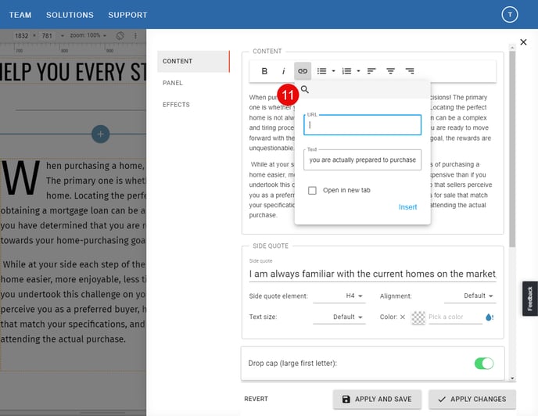Click the scroll up arrow of panel
This screenshot has width=538, height=416.
pyautogui.click(x=512, y=48)
